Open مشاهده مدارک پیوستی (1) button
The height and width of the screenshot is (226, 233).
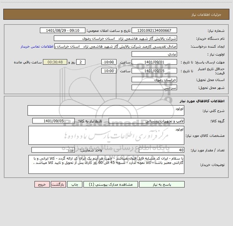111,184
